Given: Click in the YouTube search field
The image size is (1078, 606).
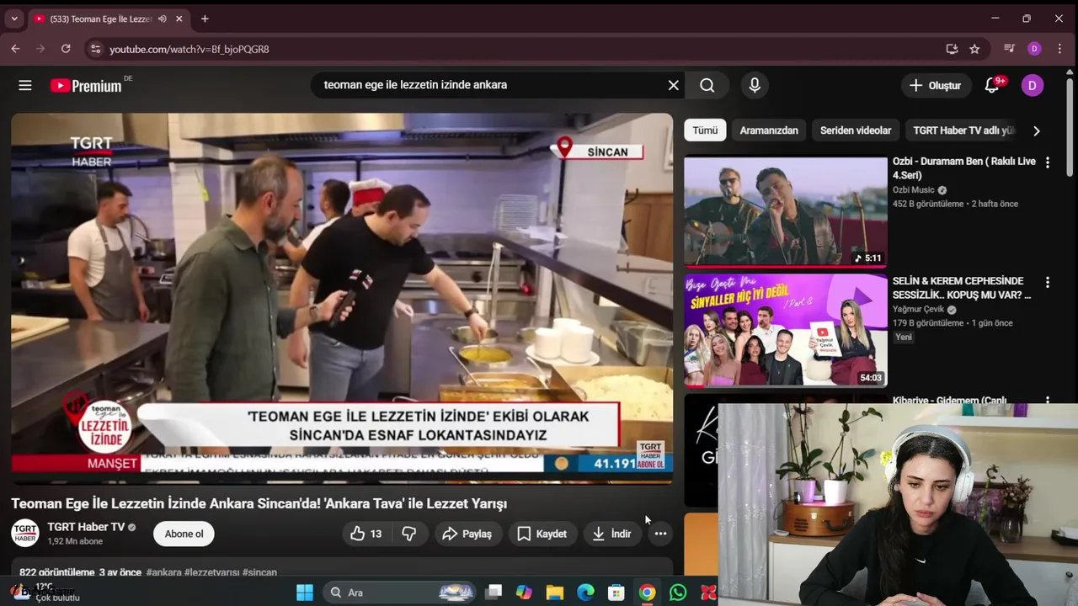Looking at the screenshot, I should [488, 85].
